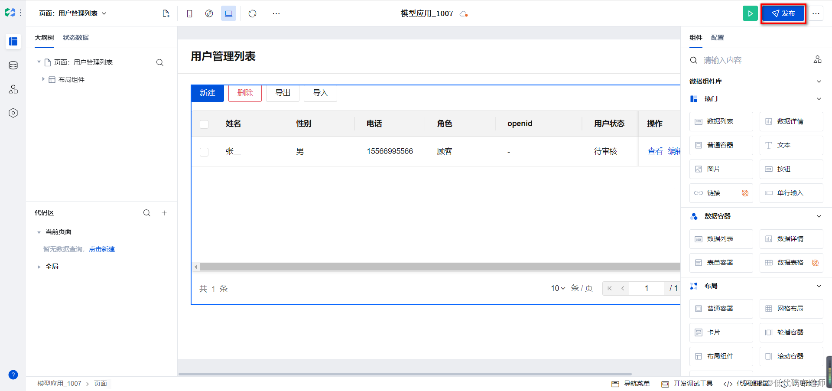Switch to 组件 tab in right panel
Image resolution: width=832 pixels, height=391 pixels.
(696, 38)
